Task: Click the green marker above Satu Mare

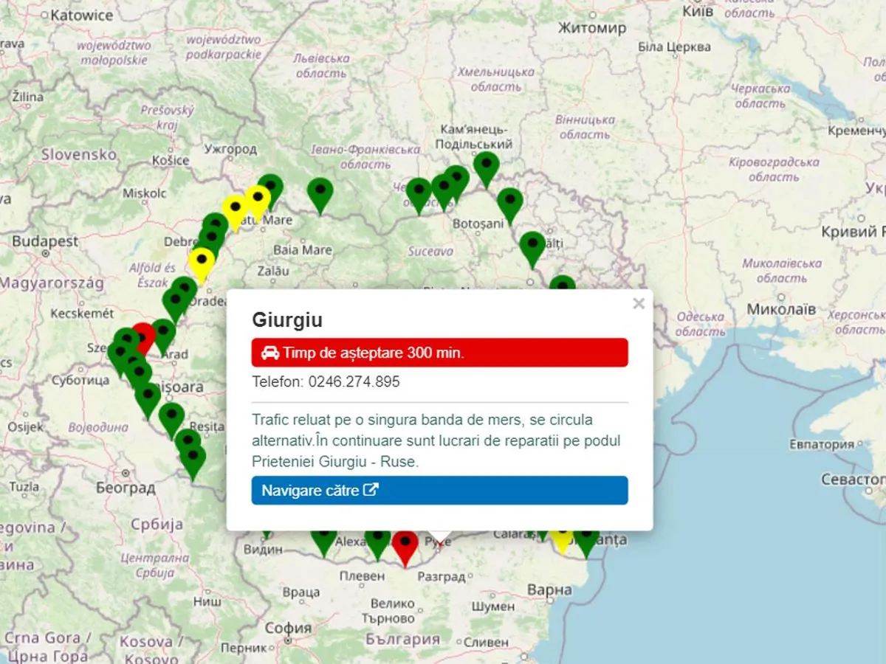Action: pos(270,189)
